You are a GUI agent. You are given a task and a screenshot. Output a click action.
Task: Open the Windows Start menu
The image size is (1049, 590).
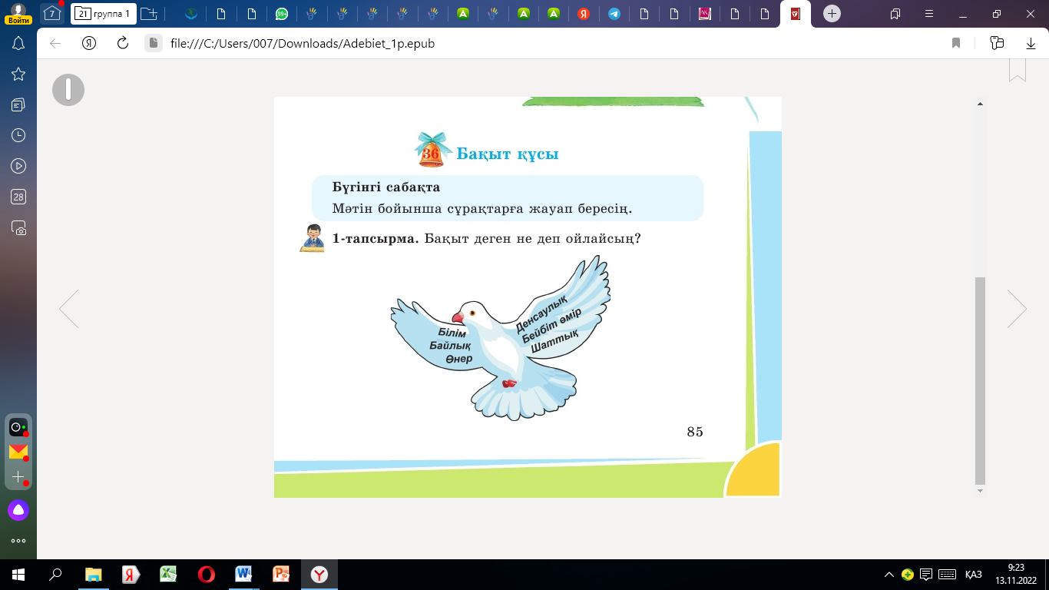tap(18, 574)
